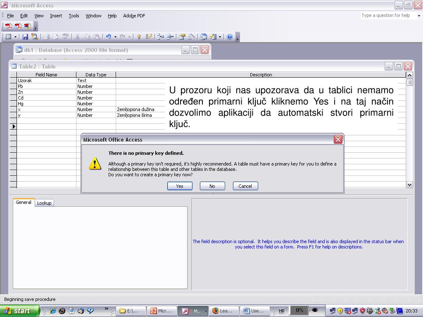423x317 pixels.
Task: Select the Zn field name cell
Action: click(x=46, y=92)
